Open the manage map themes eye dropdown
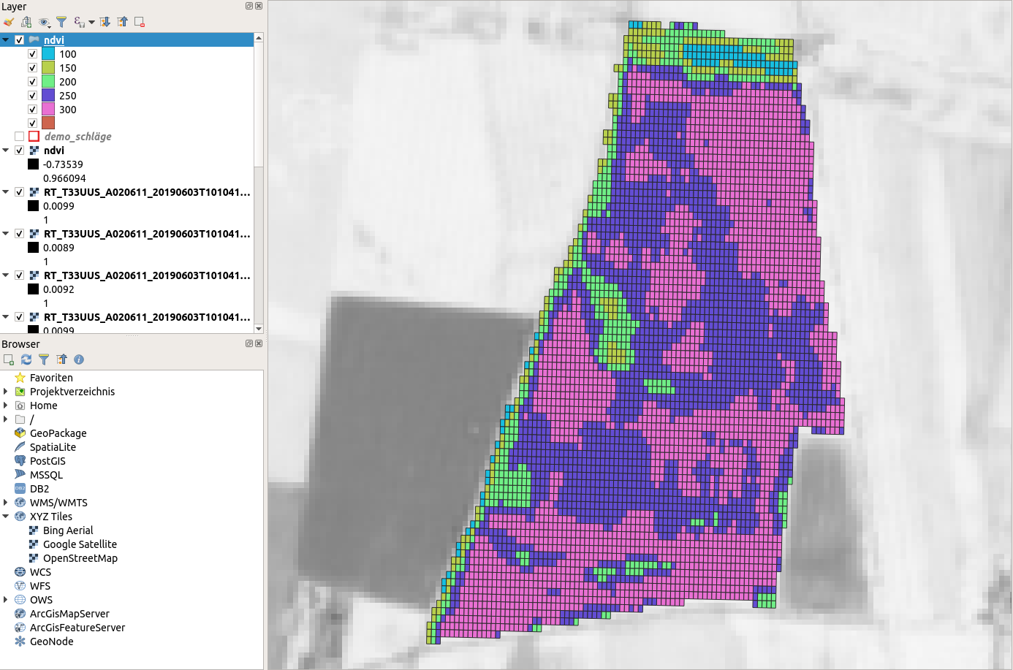The height and width of the screenshot is (670, 1013). [x=44, y=22]
